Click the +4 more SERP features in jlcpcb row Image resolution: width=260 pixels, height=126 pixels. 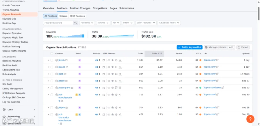pyautogui.click(x=120, y=60)
